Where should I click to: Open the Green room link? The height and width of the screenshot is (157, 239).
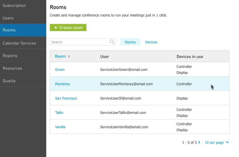click(60, 69)
